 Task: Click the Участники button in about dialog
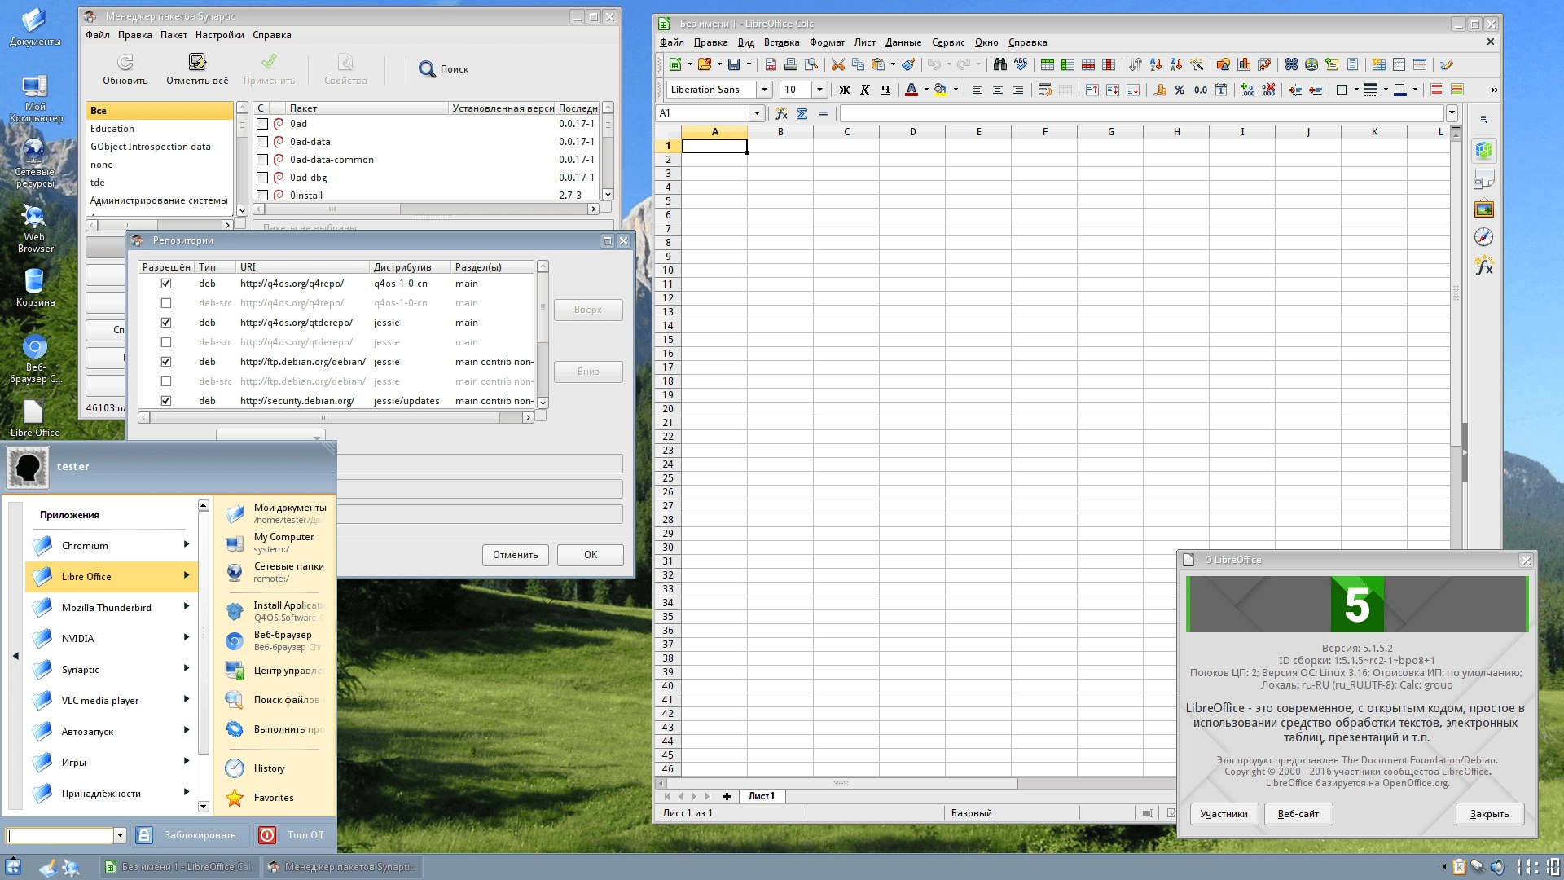[x=1224, y=814]
